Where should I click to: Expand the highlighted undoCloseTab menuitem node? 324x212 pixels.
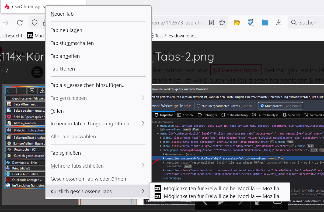click(163, 158)
